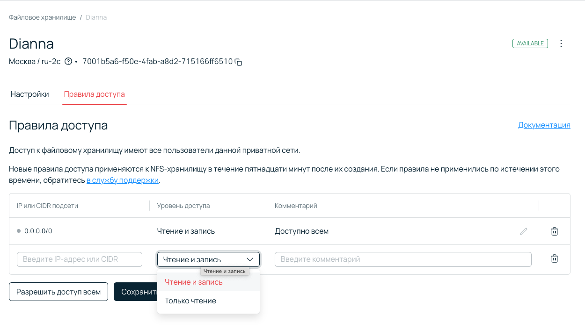
Task: Copy the storage ID with the copy icon
Action: pos(238,62)
